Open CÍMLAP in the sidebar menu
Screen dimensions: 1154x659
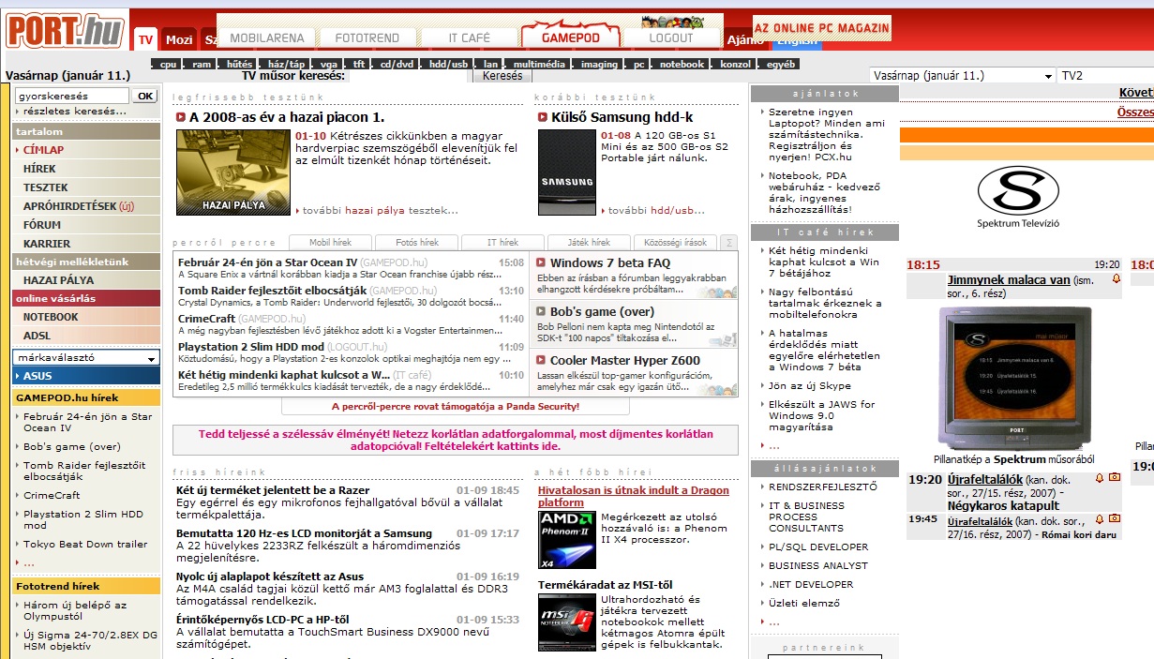click(85, 150)
